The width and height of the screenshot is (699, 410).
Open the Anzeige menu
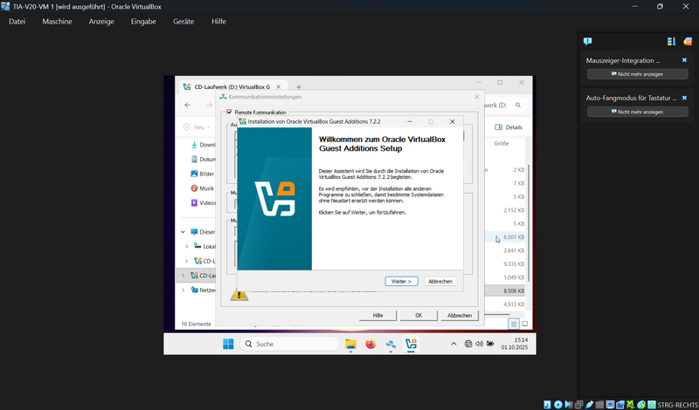pos(101,21)
